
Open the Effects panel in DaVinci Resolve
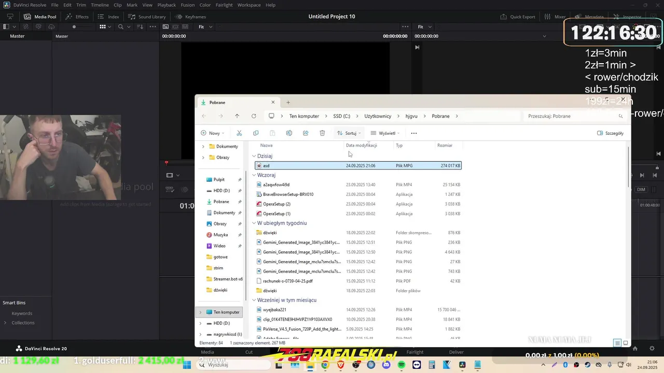[x=77, y=17]
